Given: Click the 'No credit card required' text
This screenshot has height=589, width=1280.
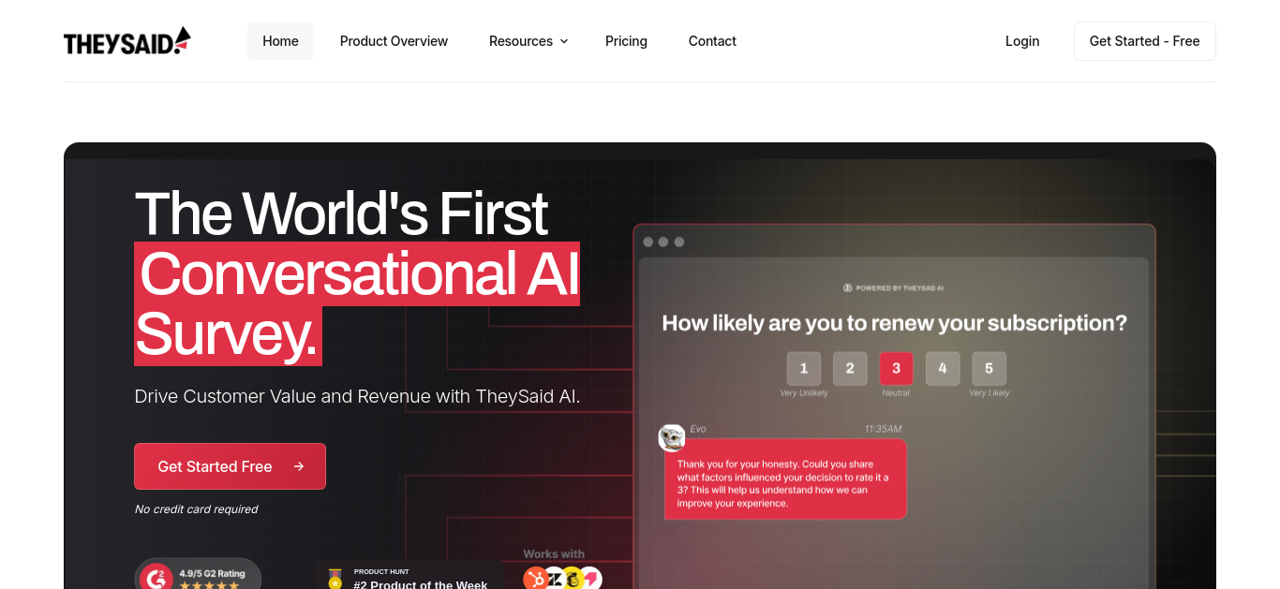Looking at the screenshot, I should coord(196,509).
